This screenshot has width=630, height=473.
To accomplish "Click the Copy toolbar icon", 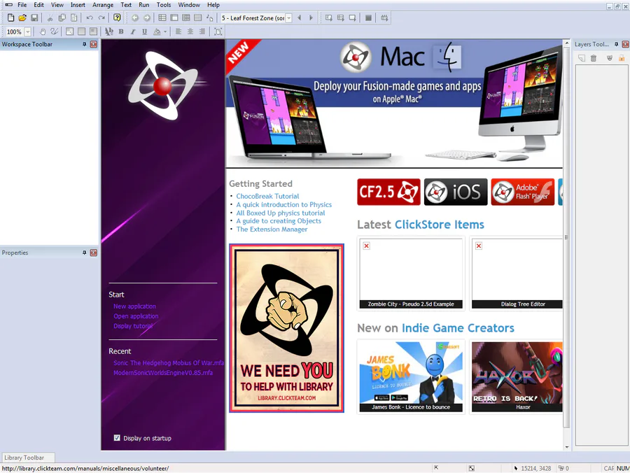I will (62, 17).
